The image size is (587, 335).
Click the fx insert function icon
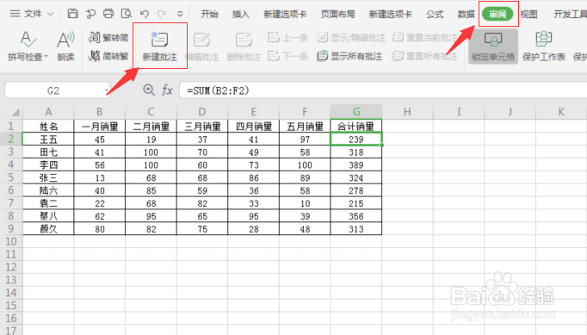[167, 90]
